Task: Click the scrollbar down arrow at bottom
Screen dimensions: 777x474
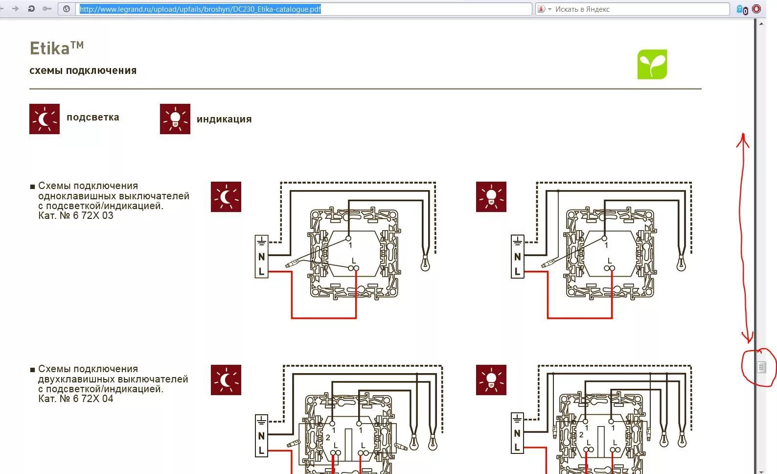Action: [x=761, y=471]
